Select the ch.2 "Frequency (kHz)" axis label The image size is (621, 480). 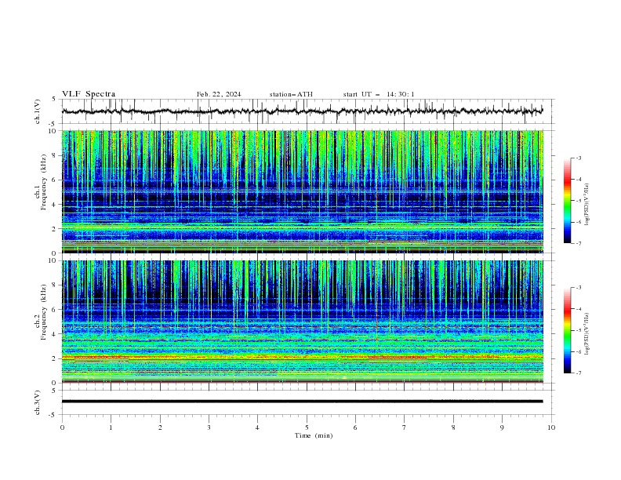44,311
